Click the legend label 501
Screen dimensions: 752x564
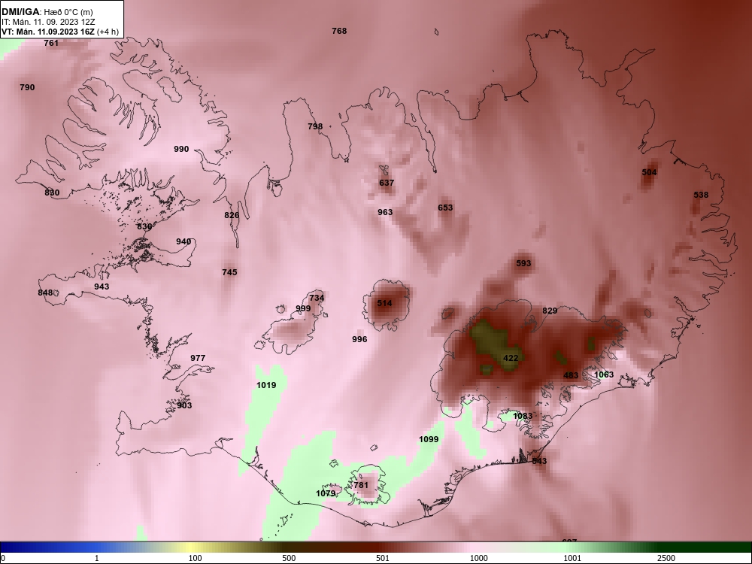383,558
